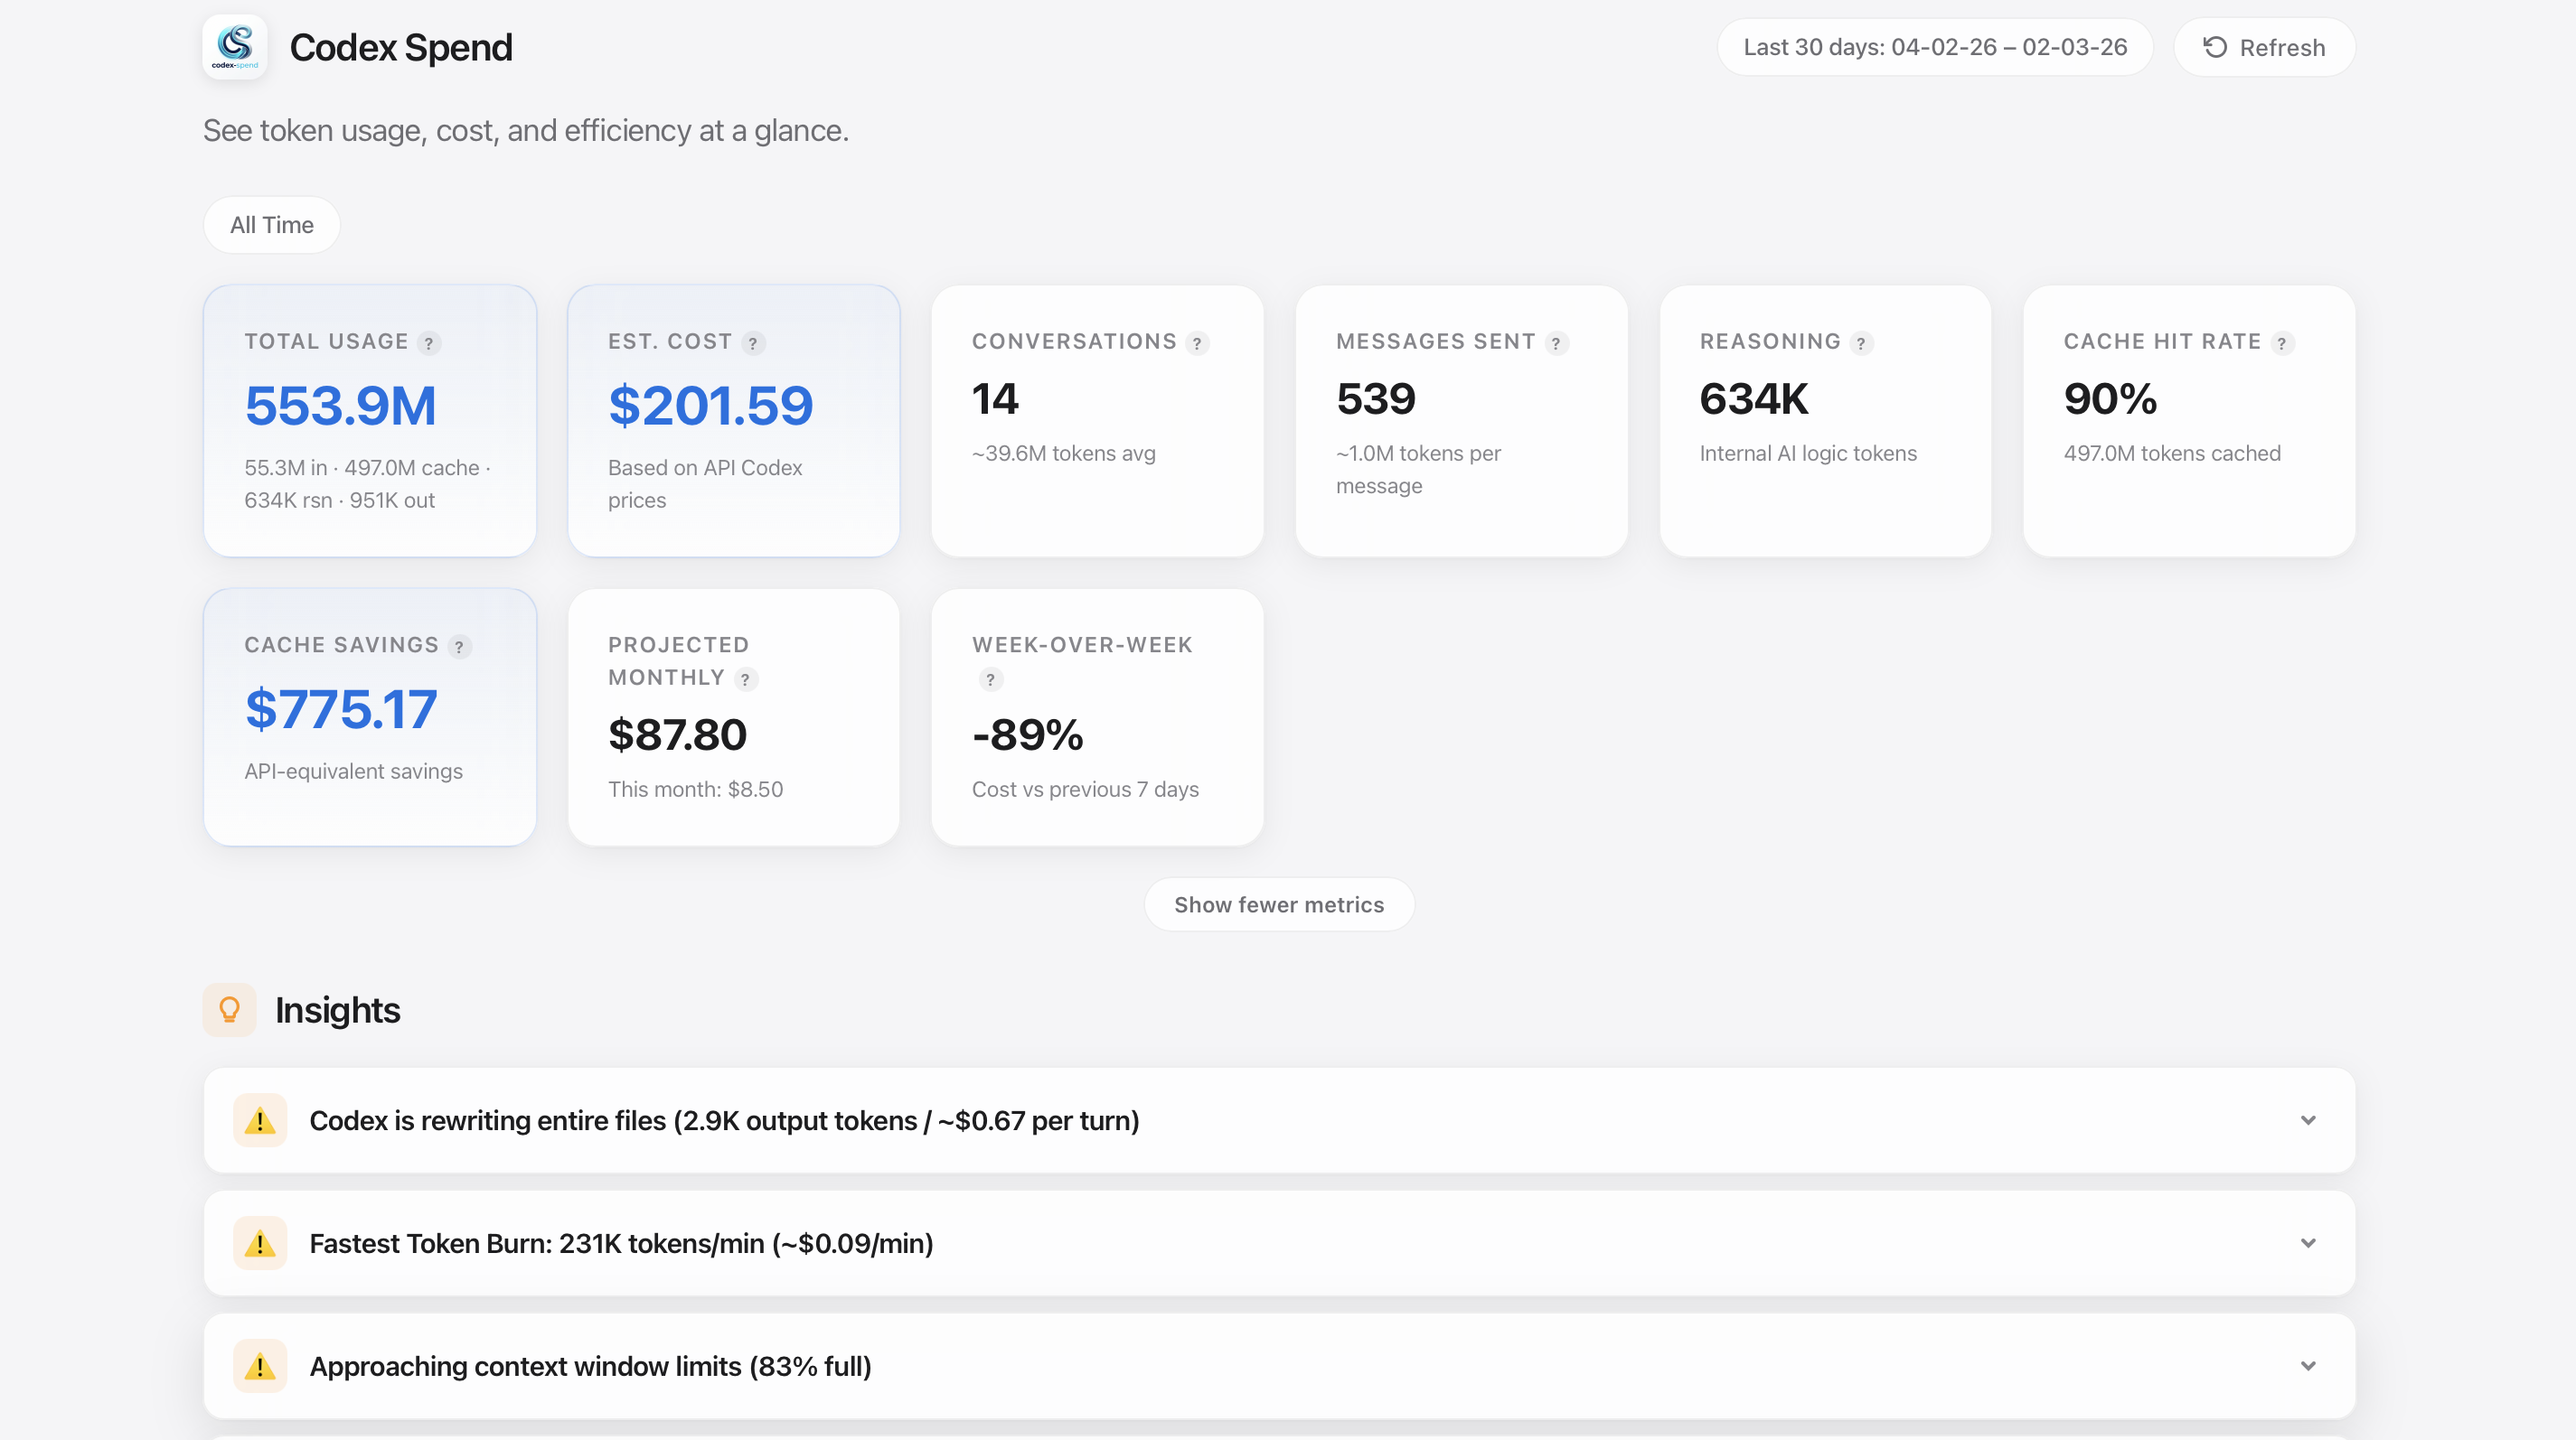Open the Conversations help tooltip icon
Viewport: 2576px width, 1440px height.
1197,344
